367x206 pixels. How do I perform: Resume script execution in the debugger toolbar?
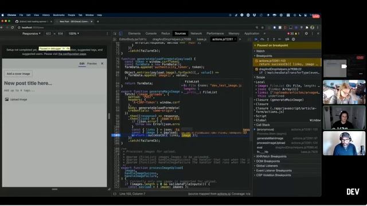pyautogui.click(x=256, y=39)
